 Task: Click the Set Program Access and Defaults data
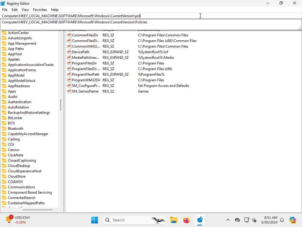(x=163, y=85)
